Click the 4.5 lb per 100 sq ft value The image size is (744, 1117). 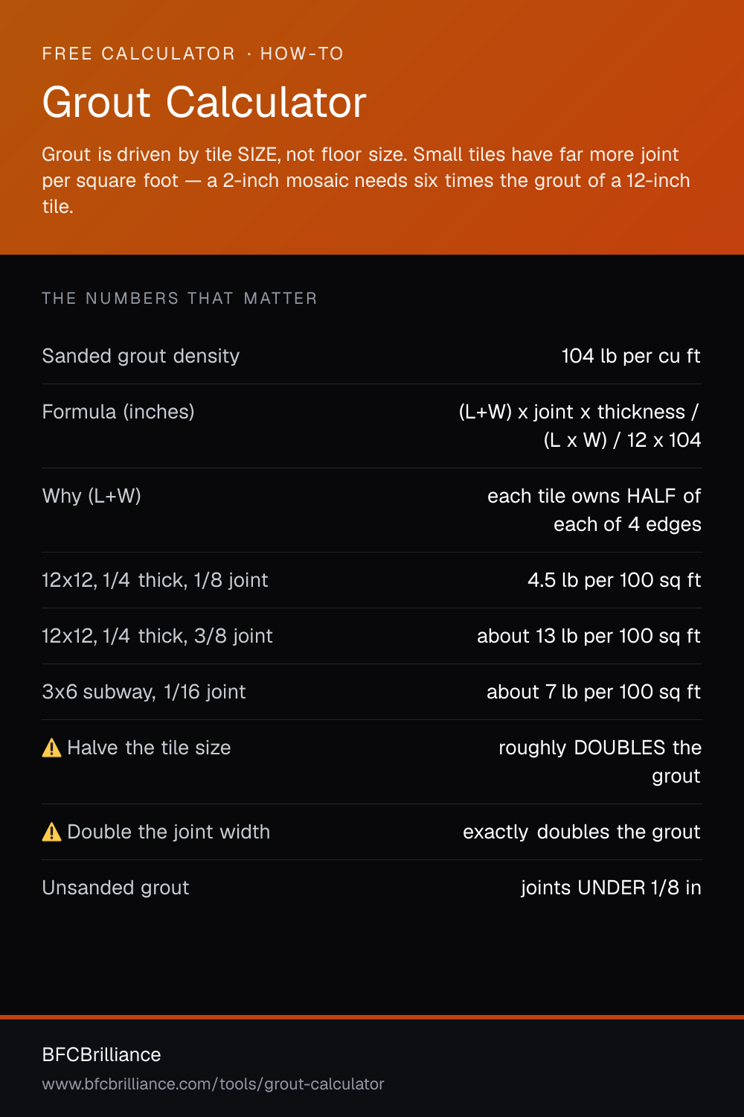614,580
